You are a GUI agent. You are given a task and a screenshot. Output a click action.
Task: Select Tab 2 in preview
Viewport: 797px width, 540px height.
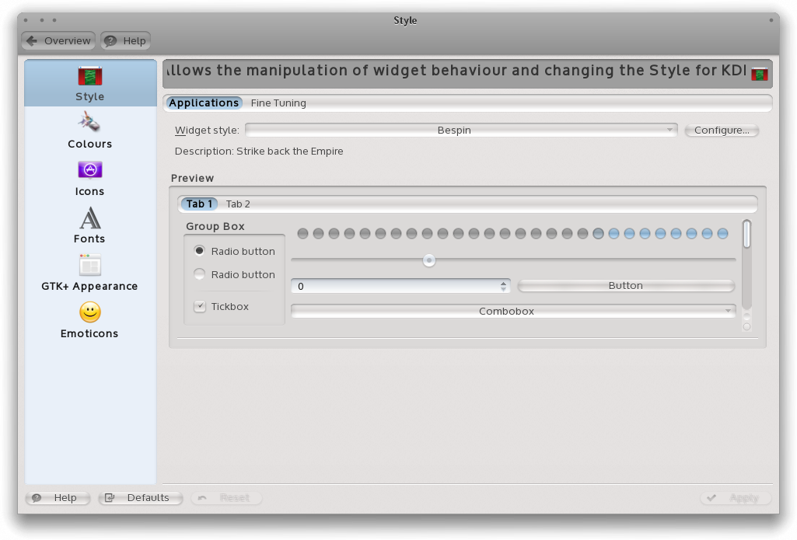click(x=238, y=204)
